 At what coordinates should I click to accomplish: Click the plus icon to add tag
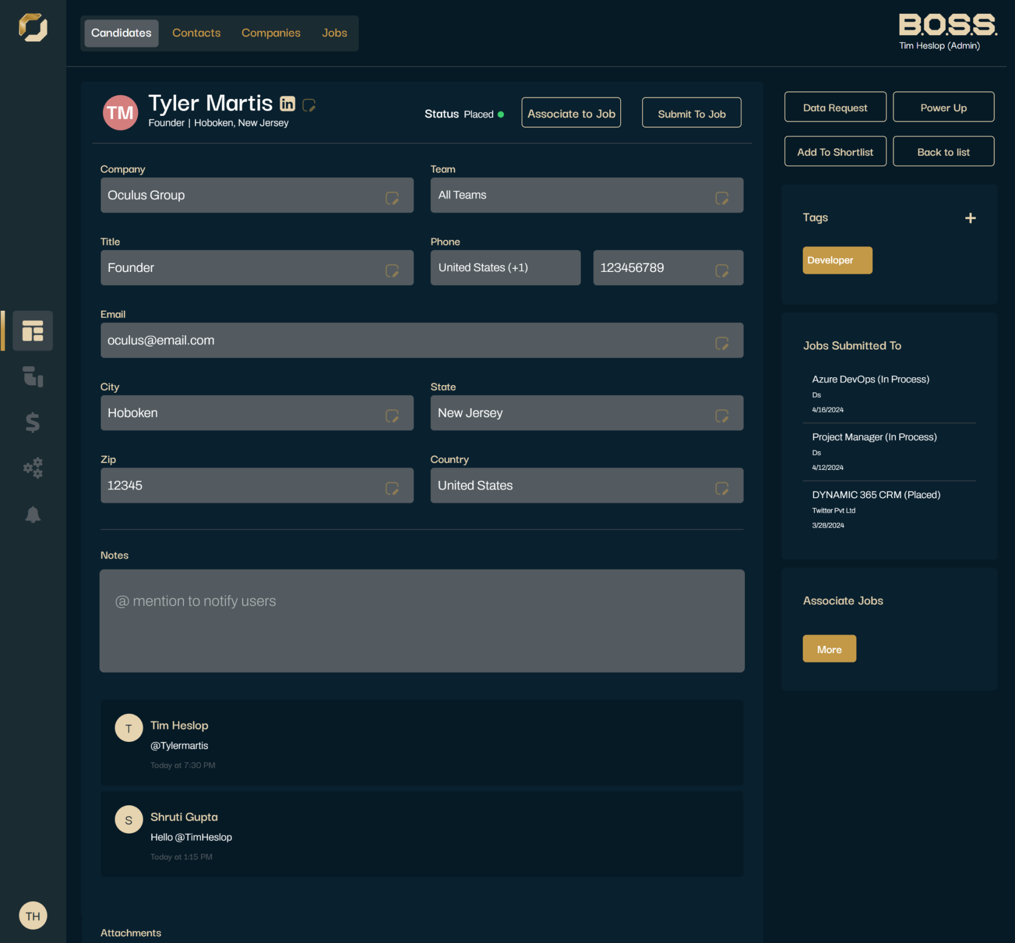pos(970,218)
